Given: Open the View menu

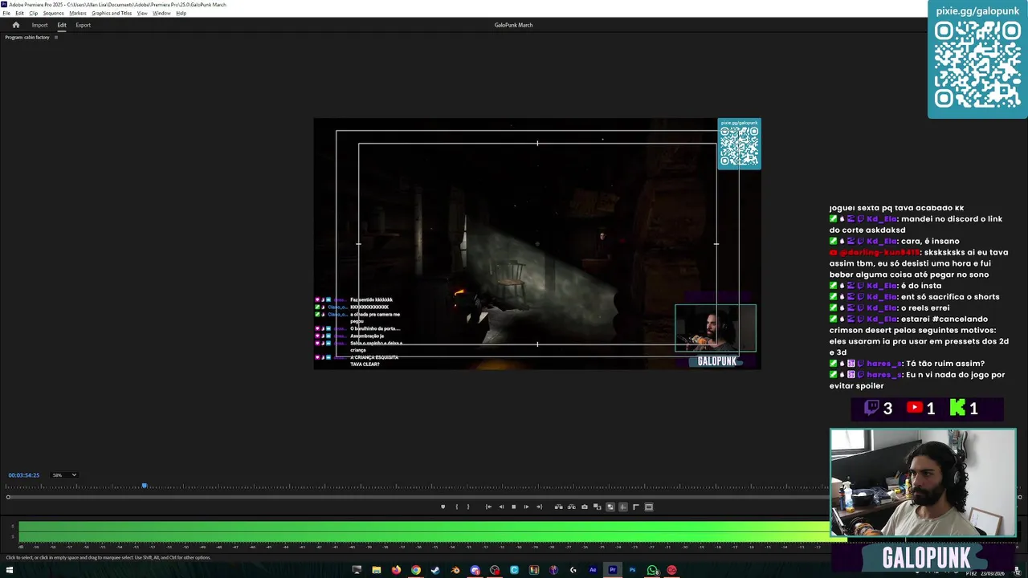Looking at the screenshot, I should [142, 13].
